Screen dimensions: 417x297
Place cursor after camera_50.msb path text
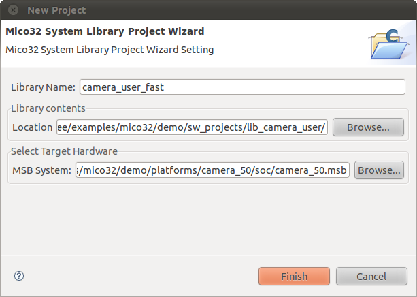[346, 170]
